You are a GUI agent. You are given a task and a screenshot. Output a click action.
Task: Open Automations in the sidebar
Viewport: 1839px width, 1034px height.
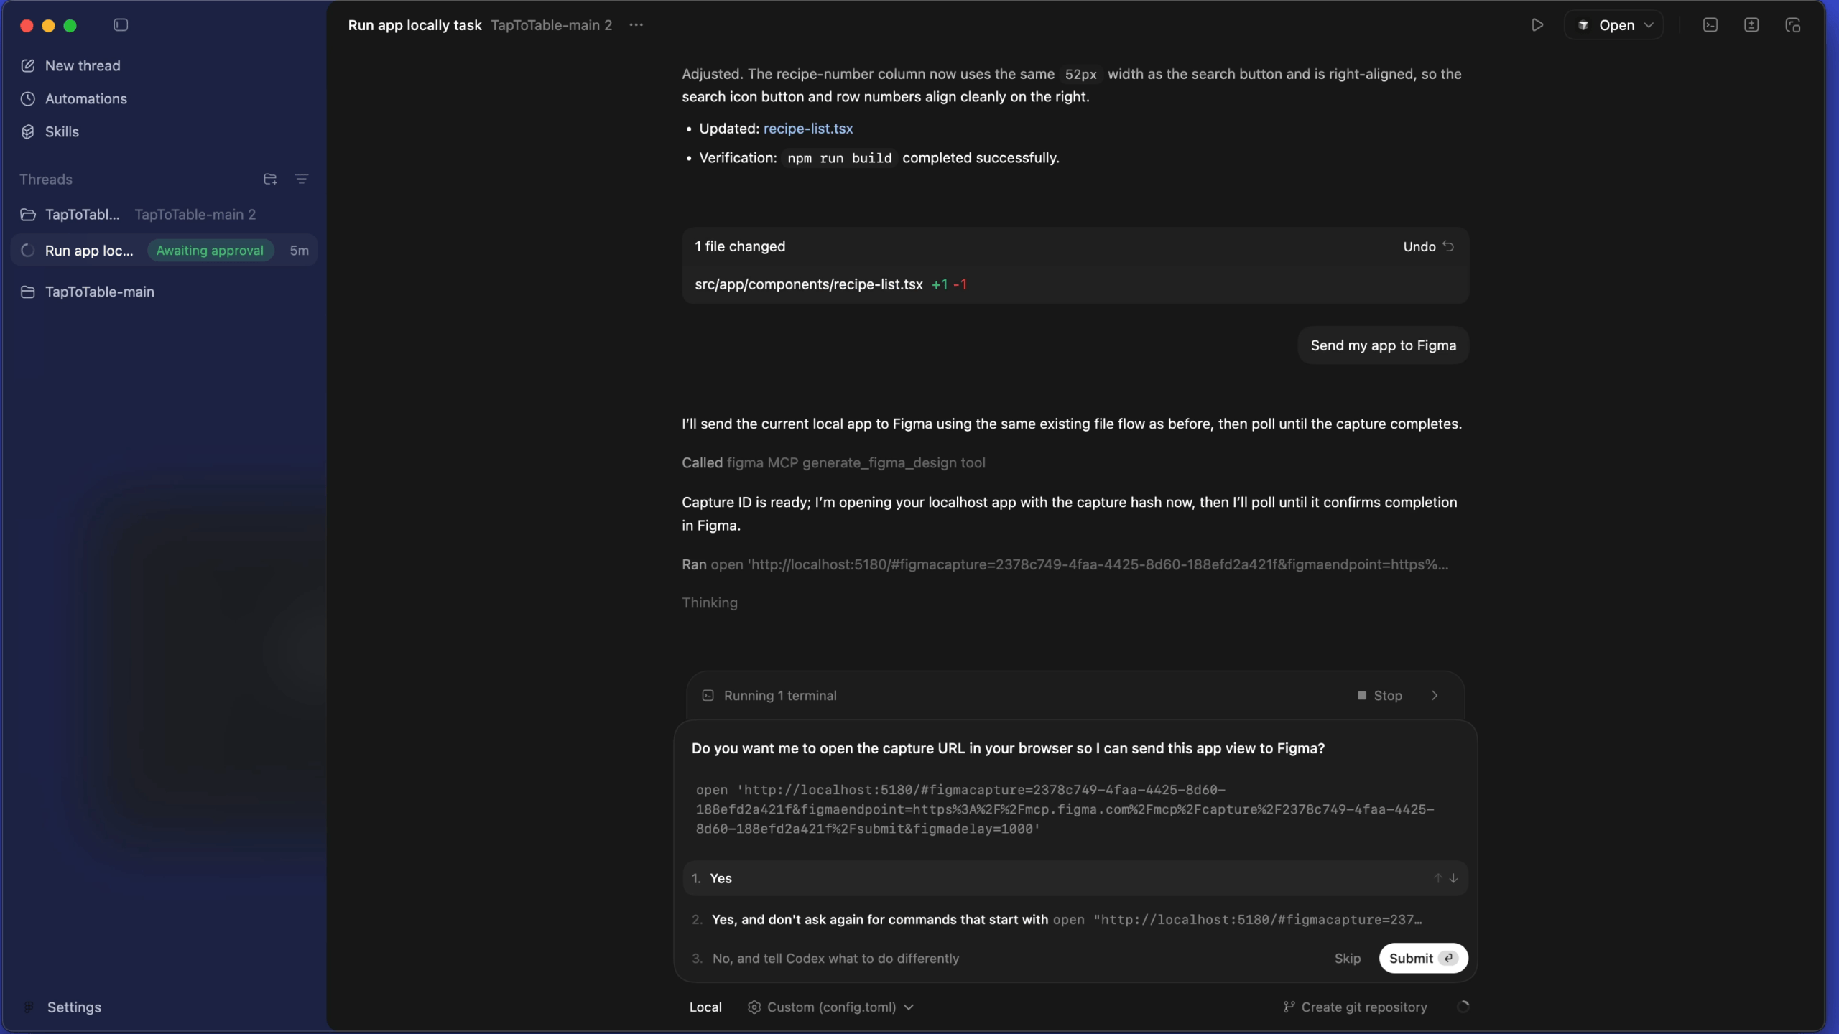86,98
